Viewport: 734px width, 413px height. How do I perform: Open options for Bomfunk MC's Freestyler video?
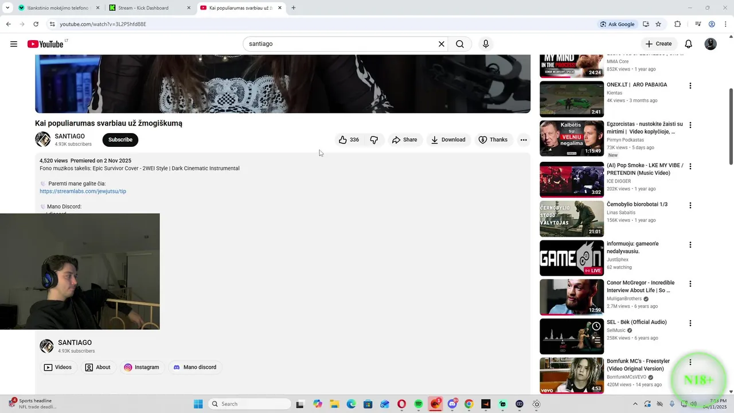[x=690, y=363]
